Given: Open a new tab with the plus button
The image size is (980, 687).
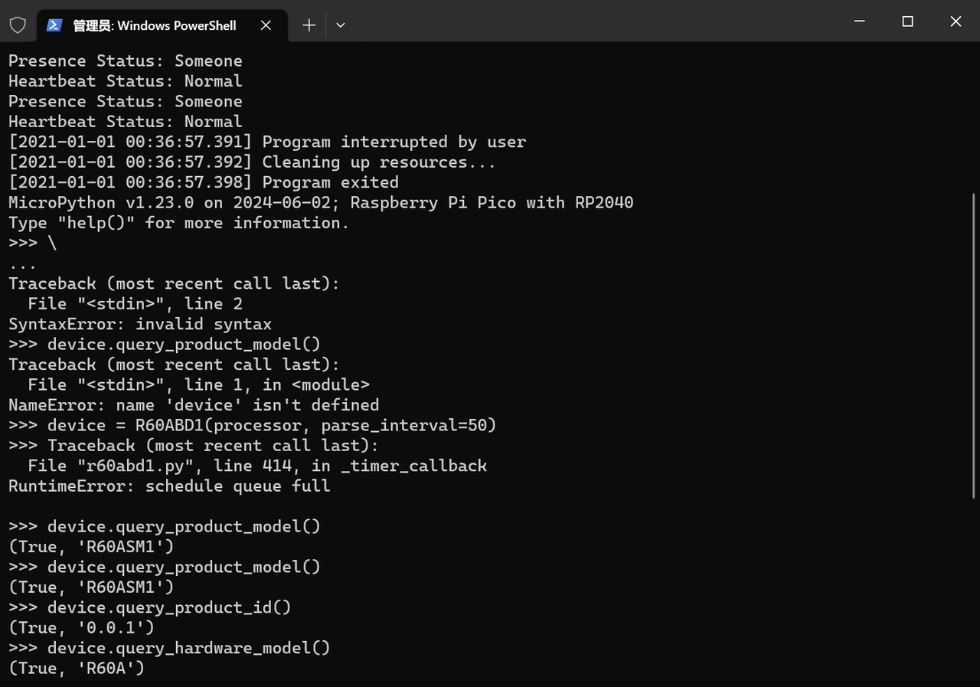Looking at the screenshot, I should point(309,25).
